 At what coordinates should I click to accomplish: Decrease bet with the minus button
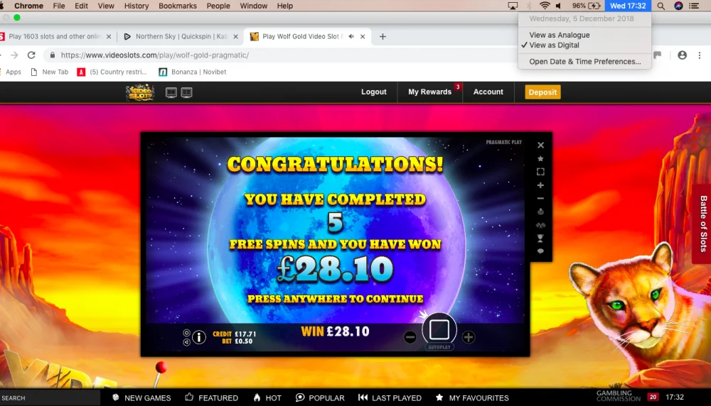[410, 337]
